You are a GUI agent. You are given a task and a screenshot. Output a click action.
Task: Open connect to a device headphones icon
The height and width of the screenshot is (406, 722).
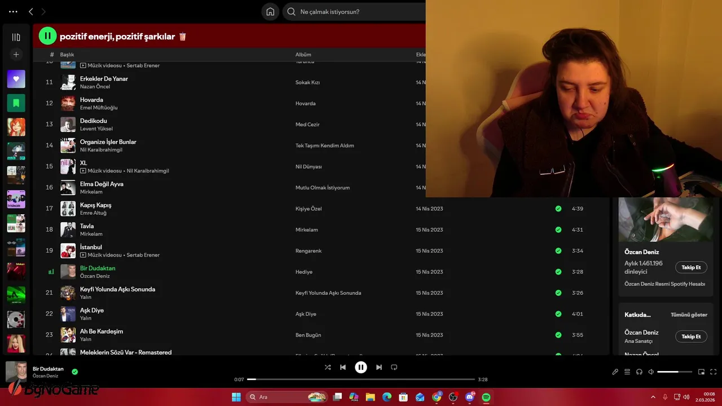click(639, 372)
